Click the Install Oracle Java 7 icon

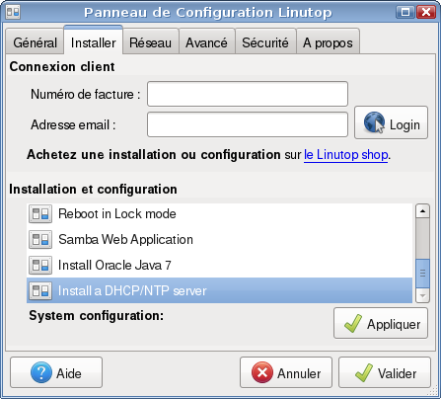[x=40, y=266]
